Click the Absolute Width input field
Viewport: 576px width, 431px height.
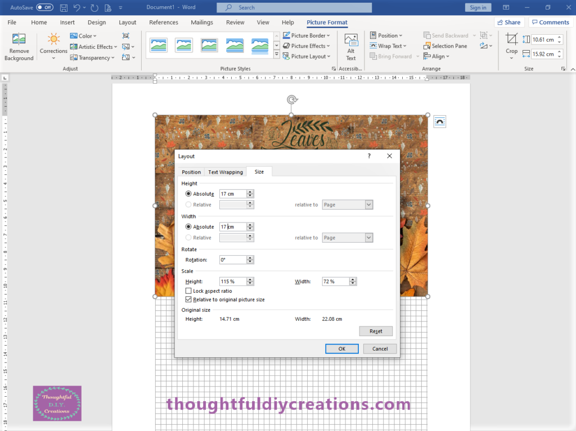point(233,227)
